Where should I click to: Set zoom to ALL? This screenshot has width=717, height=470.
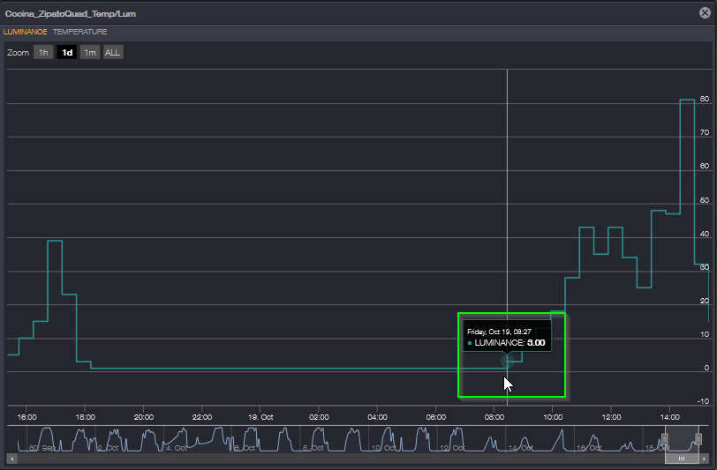[112, 53]
